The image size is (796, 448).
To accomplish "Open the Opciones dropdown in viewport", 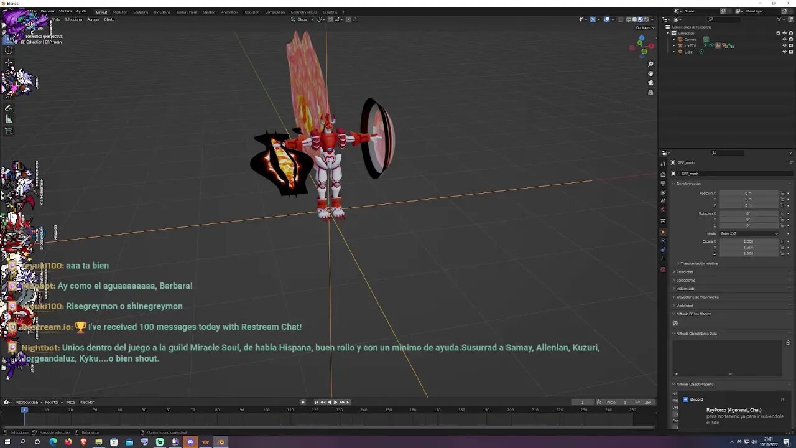I will point(644,27).
